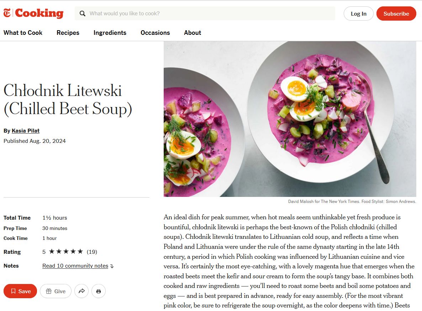Click the Give recipe button
422x311 pixels.
(x=56, y=291)
